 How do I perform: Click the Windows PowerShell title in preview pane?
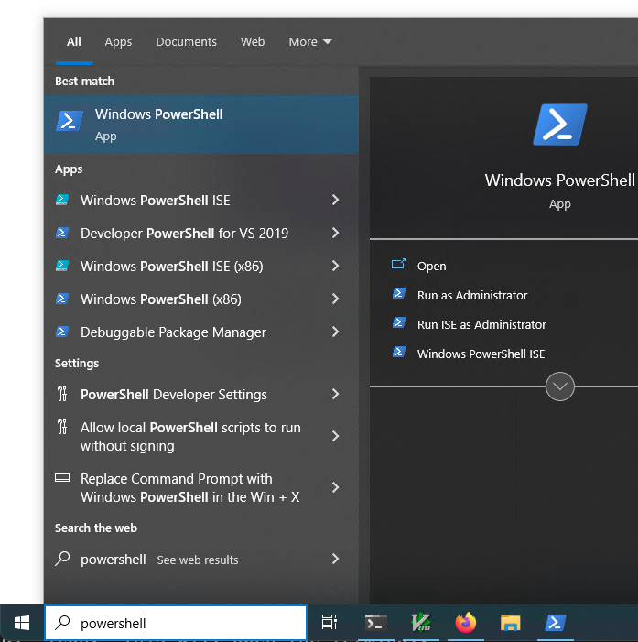(560, 180)
